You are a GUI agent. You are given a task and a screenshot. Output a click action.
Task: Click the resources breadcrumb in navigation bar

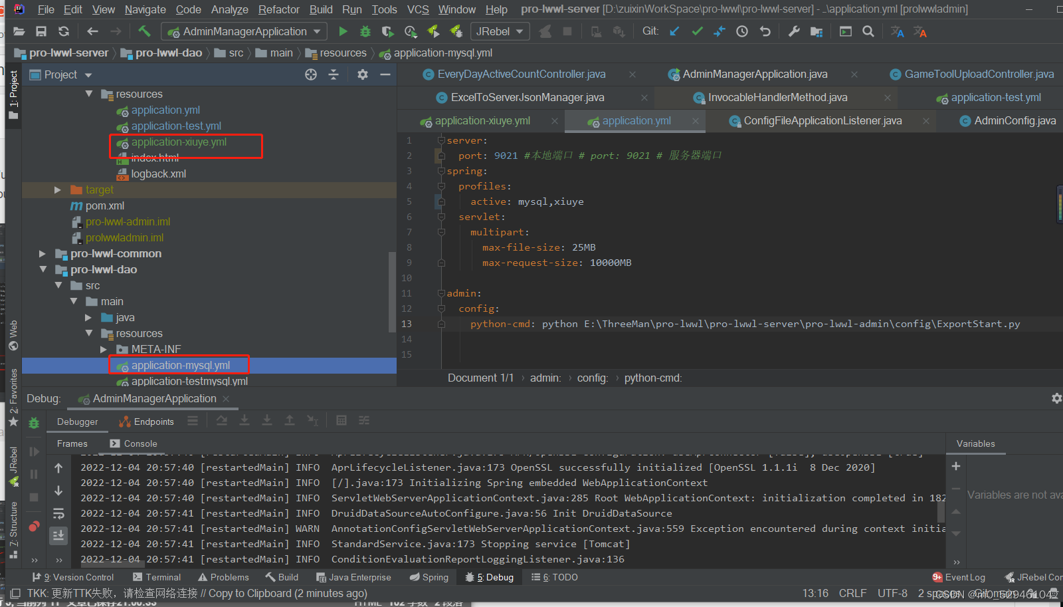pos(343,53)
